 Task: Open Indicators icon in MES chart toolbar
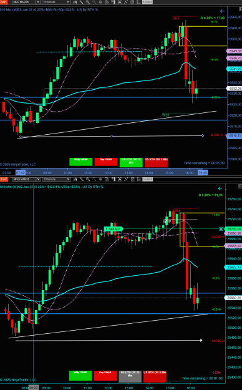pos(126,2)
